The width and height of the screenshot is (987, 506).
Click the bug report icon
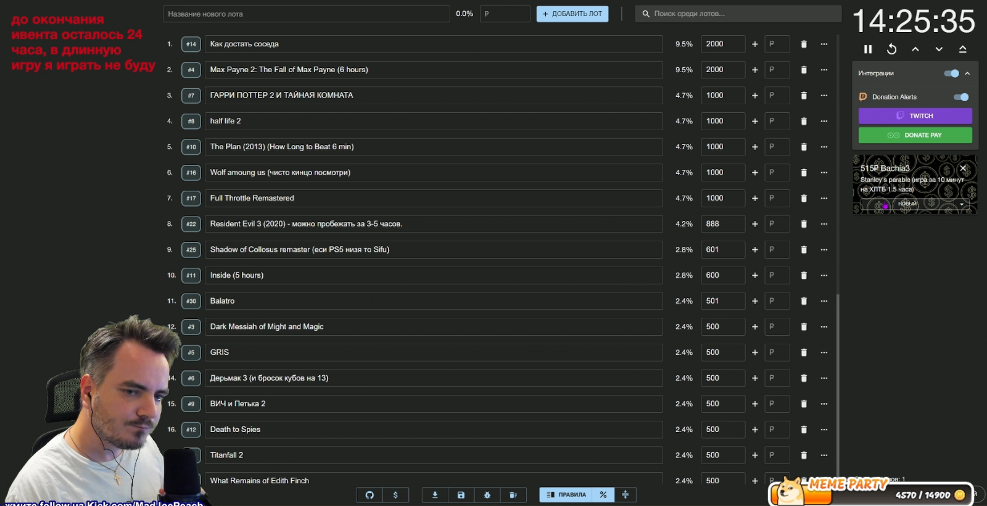coord(487,495)
